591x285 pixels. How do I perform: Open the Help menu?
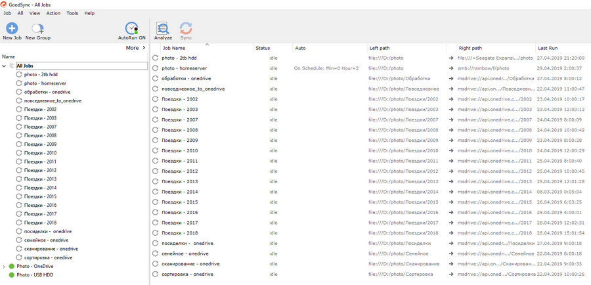(89, 13)
